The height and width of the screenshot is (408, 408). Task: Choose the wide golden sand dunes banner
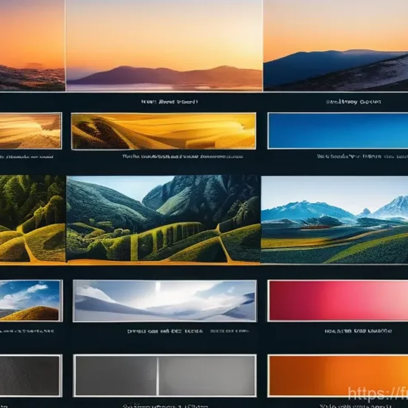(163, 131)
